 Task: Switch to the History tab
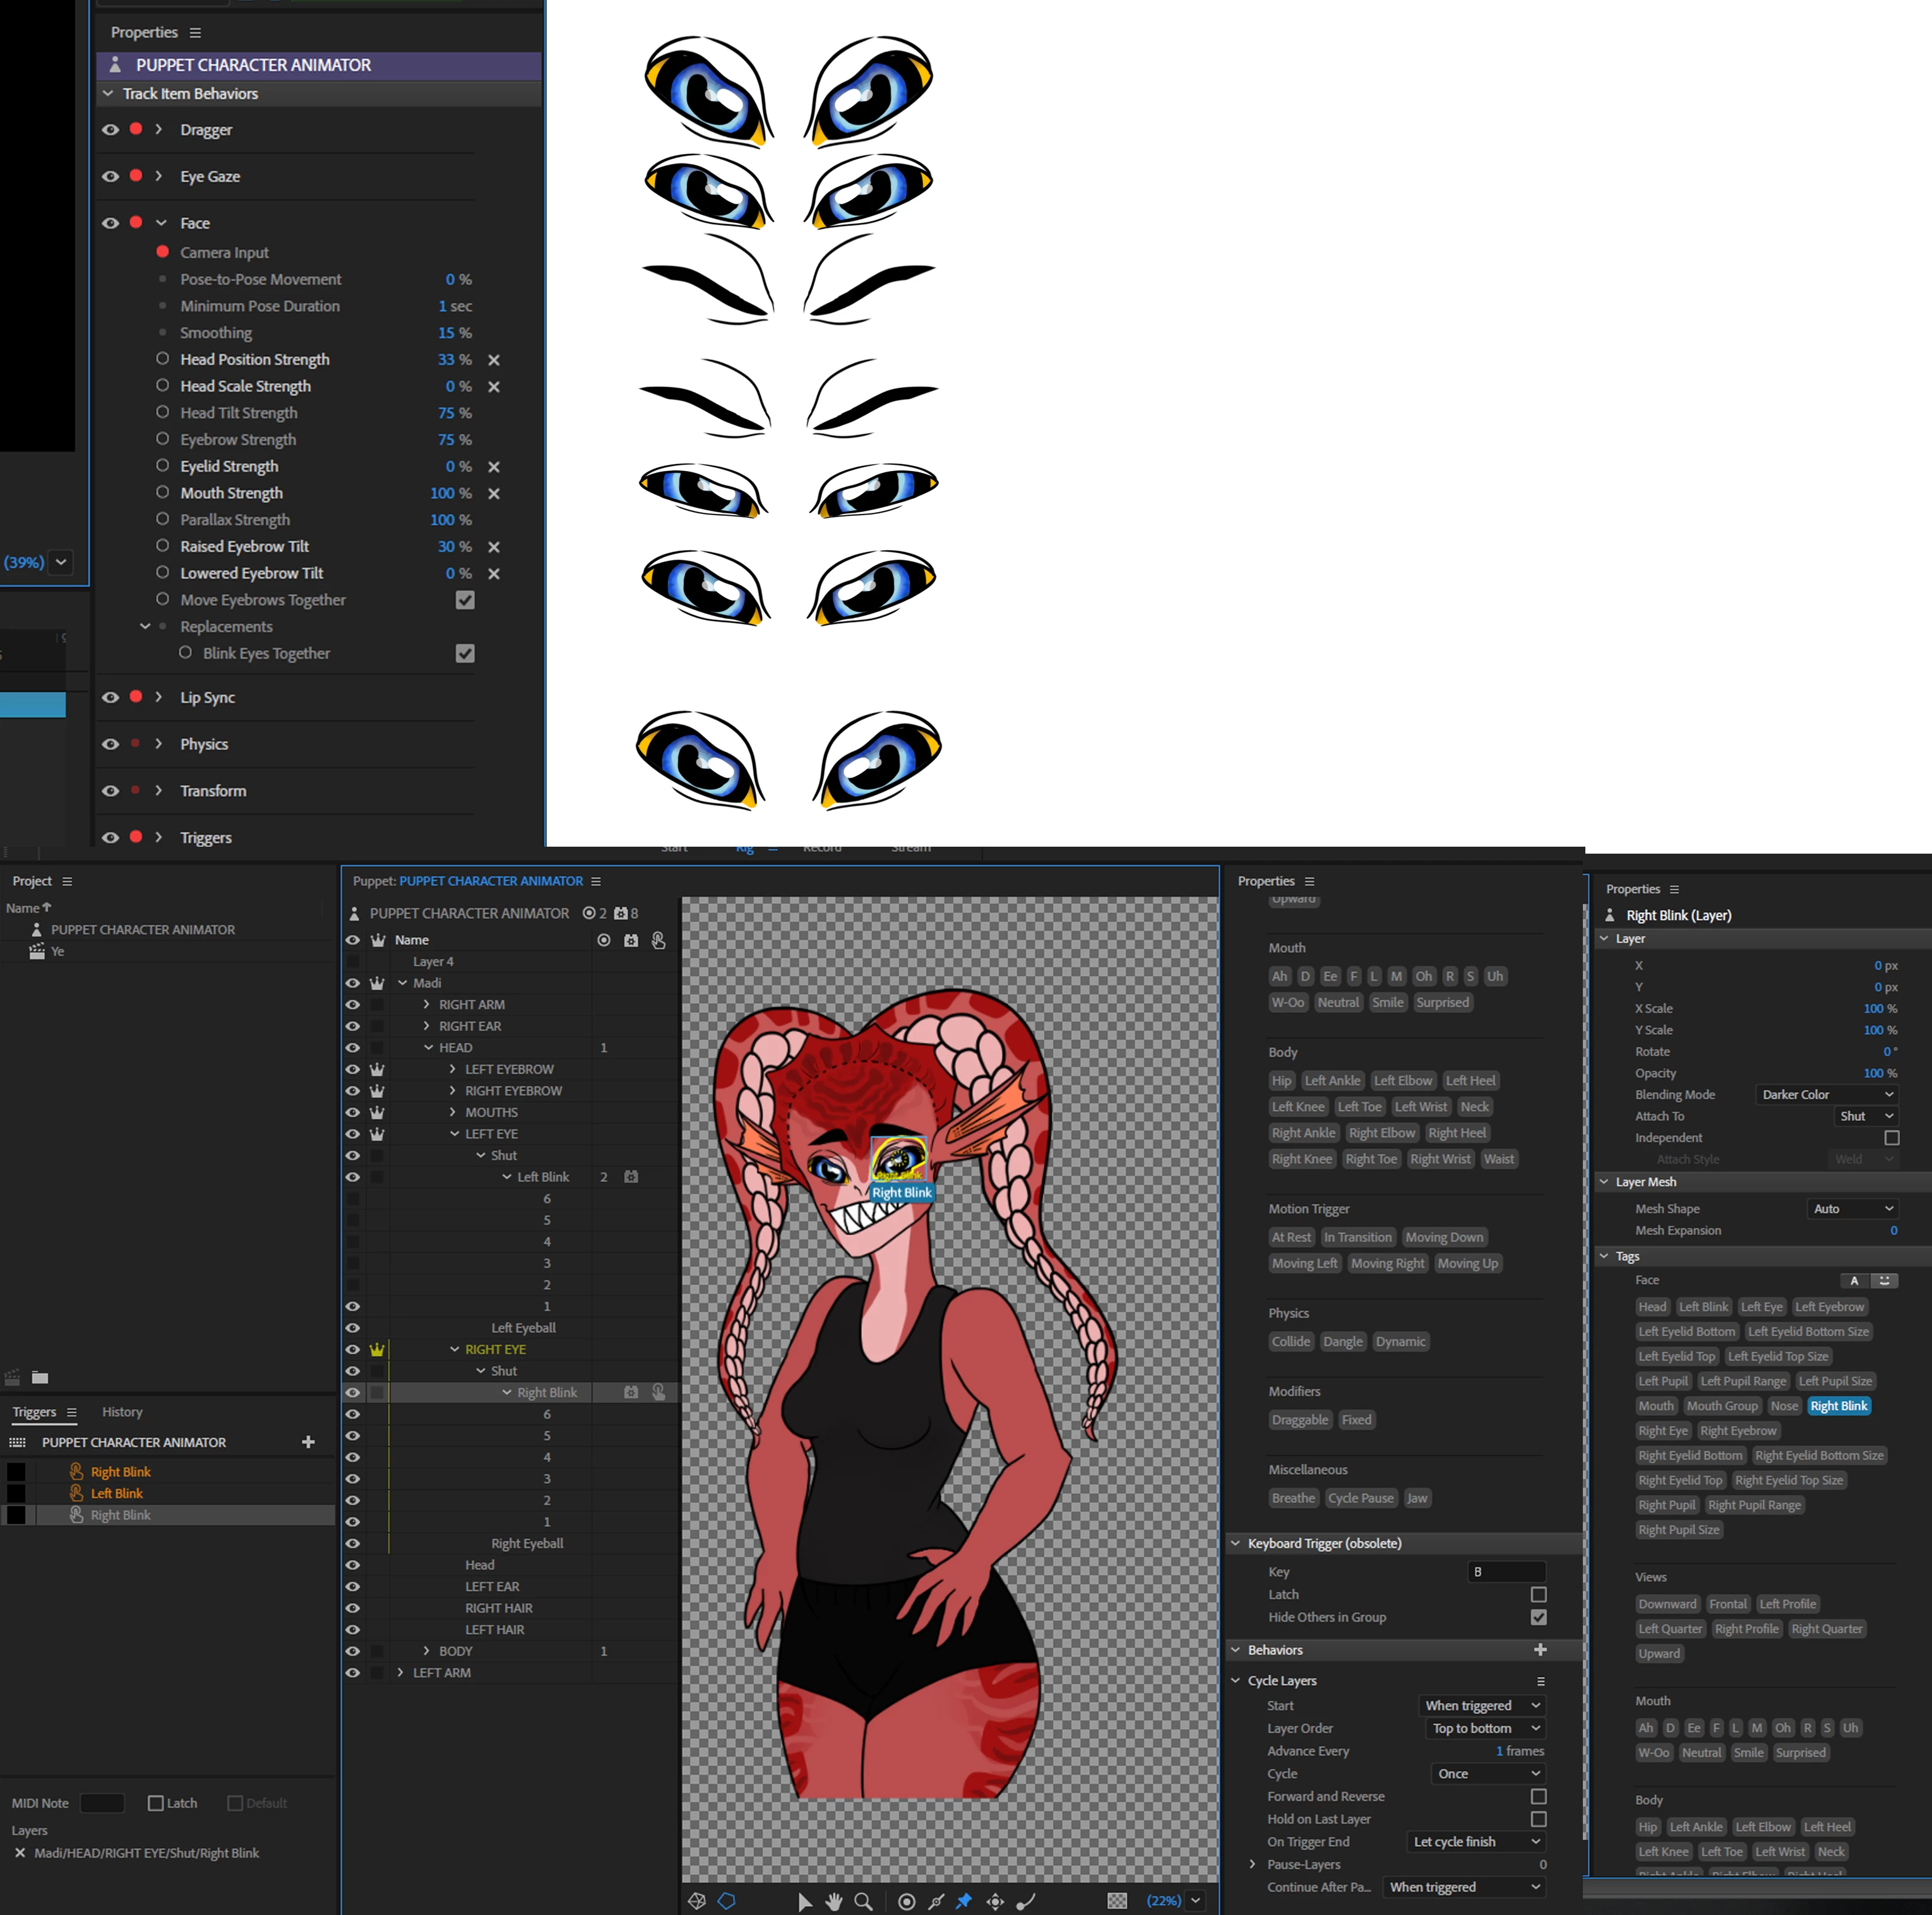coord(122,1412)
